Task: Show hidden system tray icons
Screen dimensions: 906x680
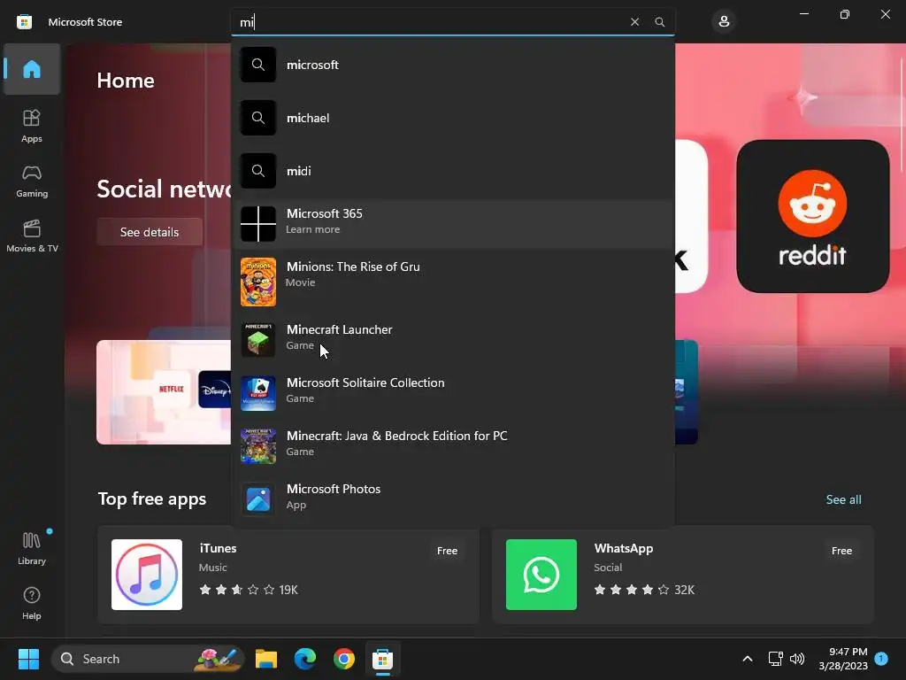Action: (x=747, y=659)
